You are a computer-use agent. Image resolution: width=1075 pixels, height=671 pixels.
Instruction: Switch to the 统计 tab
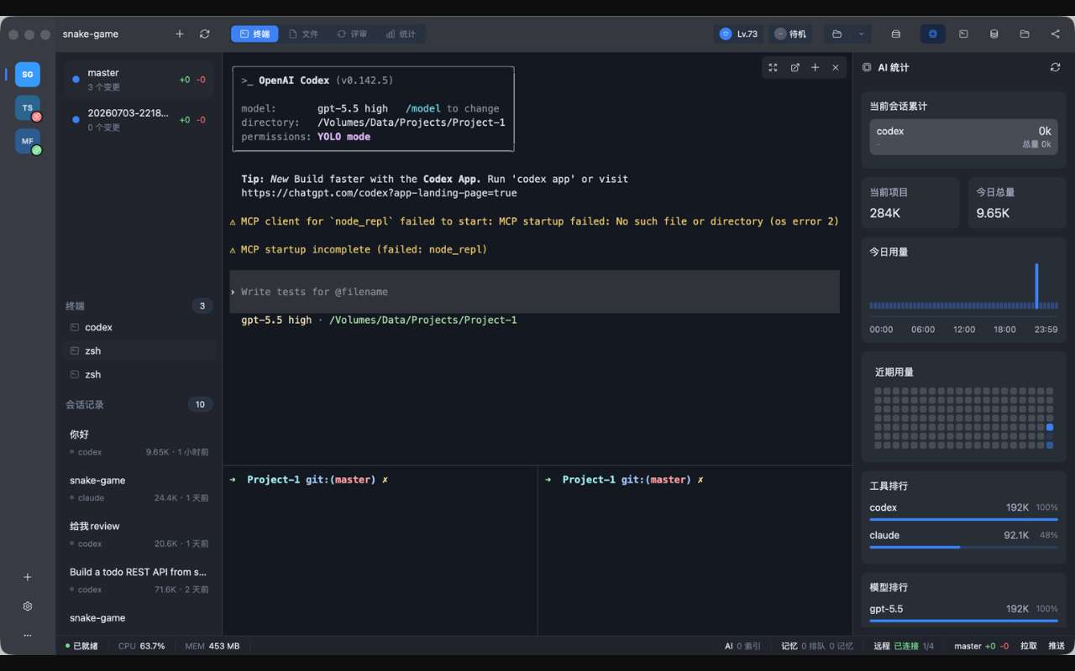click(x=401, y=34)
